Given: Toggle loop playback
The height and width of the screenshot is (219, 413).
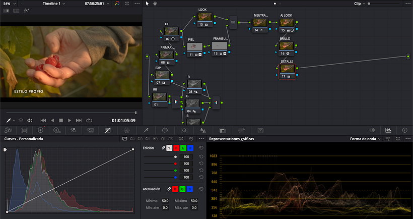Looking at the screenshot, I should click(89, 120).
